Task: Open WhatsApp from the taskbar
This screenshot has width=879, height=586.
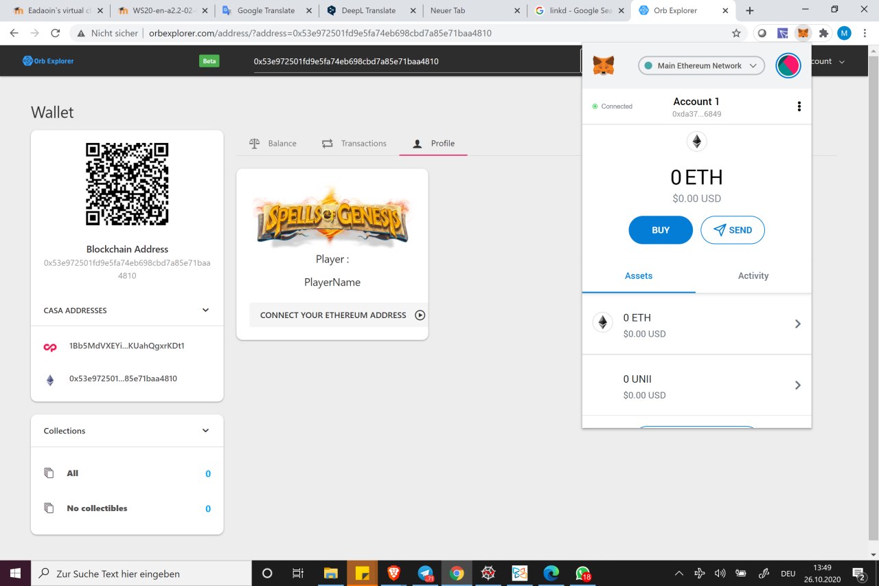Action: 582,573
